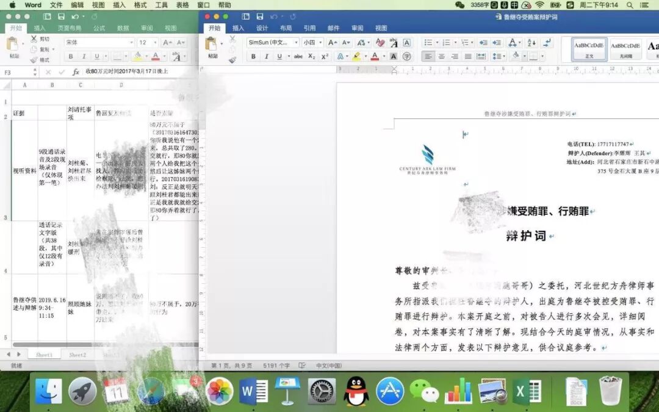Align text left in Word
Screen dimensions: 659x412
(428, 56)
